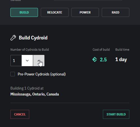Click the Number of Cydroids to Build label
This screenshot has height=127, width=140.
(30, 50)
